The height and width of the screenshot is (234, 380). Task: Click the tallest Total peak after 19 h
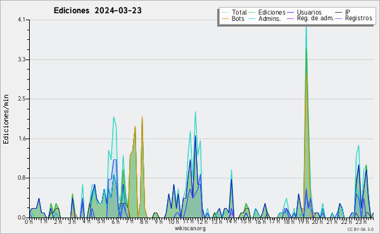pos(307,27)
